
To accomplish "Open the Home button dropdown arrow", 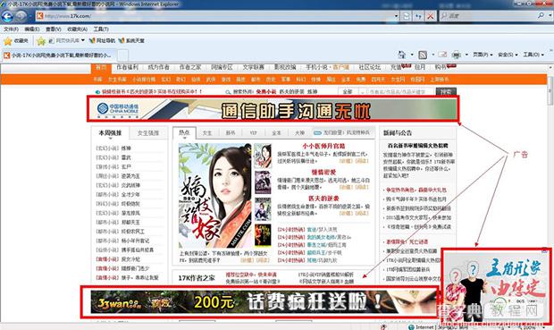I will point(412,55).
